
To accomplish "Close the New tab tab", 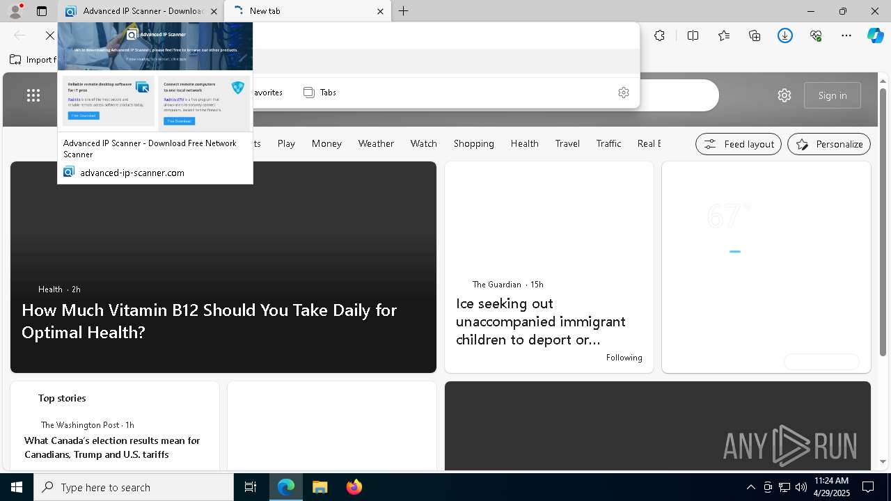I will tap(380, 11).
